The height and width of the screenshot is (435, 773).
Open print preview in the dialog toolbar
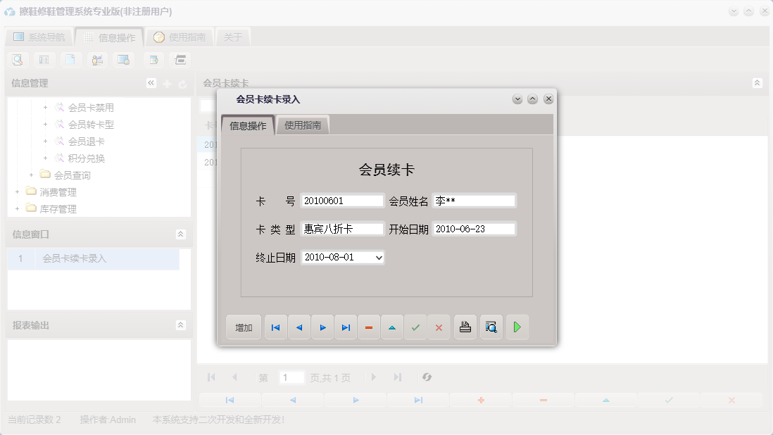(x=491, y=327)
